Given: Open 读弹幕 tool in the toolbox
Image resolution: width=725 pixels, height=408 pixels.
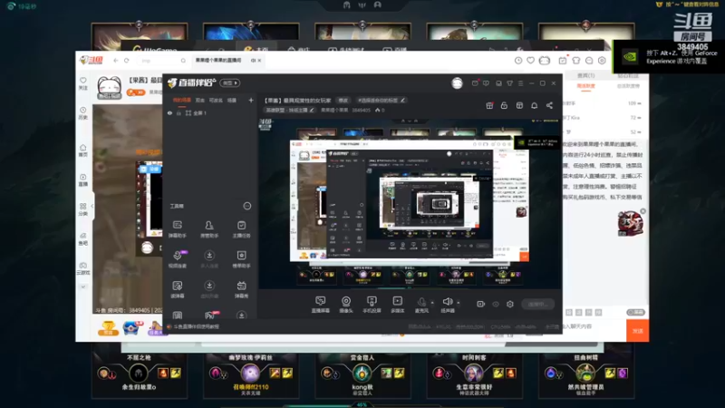Looking at the screenshot, I should [x=177, y=288].
